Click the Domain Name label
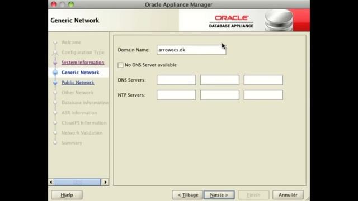This screenshot has height=201, width=358. 134,50
